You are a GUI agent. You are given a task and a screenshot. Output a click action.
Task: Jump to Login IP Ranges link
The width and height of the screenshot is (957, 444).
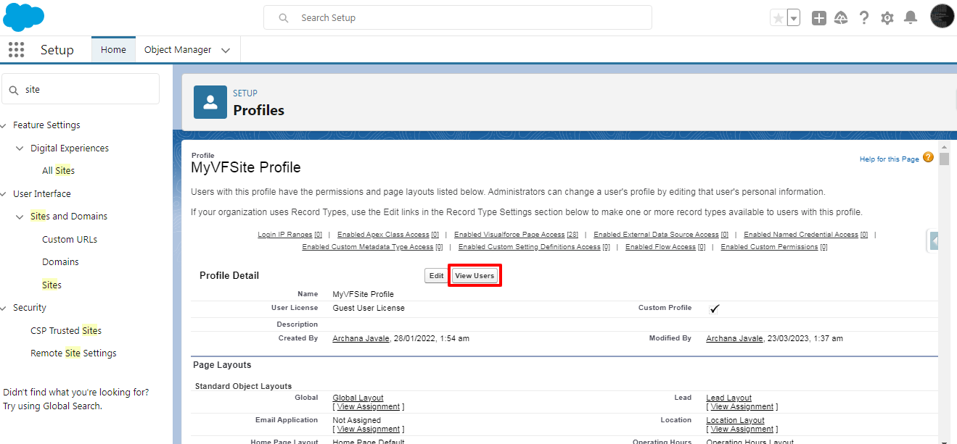pyautogui.click(x=289, y=235)
